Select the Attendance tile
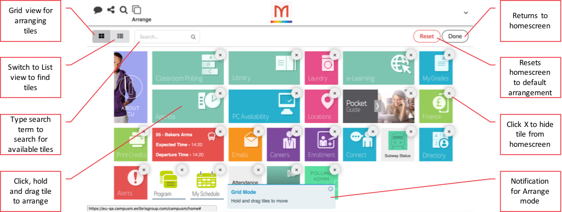Viewport: 562px width, 212px height. (245, 176)
